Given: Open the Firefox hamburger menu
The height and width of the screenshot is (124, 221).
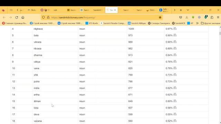Looking at the screenshot, I should point(218,17).
